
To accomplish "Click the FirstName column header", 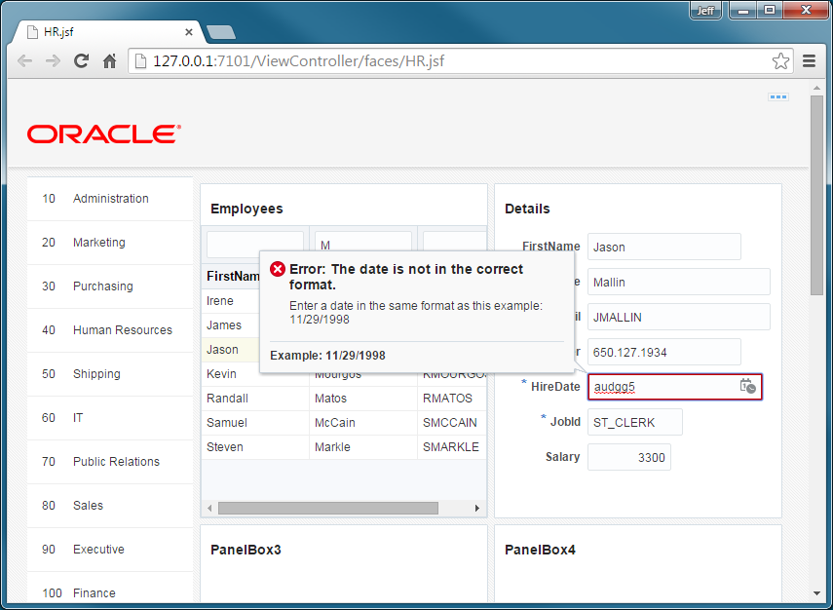I will (x=233, y=277).
